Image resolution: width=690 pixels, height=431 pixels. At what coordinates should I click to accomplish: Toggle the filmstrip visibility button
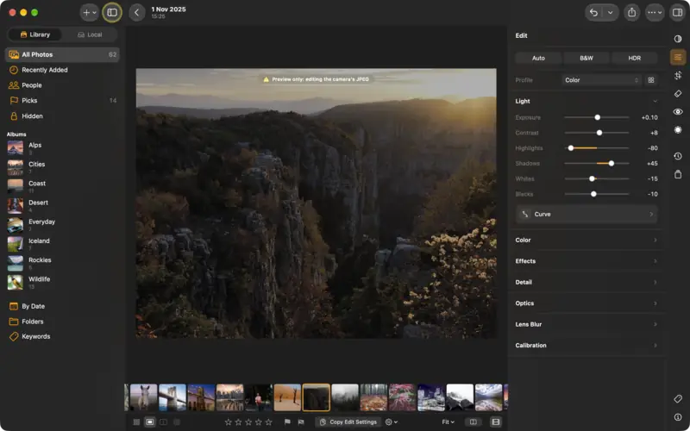[x=495, y=422]
